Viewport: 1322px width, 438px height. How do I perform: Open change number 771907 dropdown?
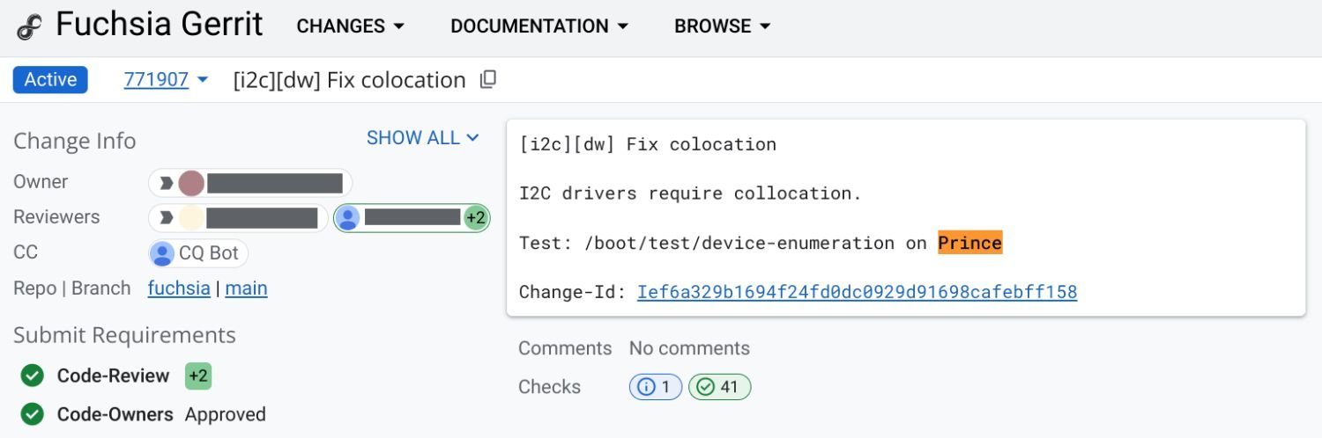coord(166,80)
